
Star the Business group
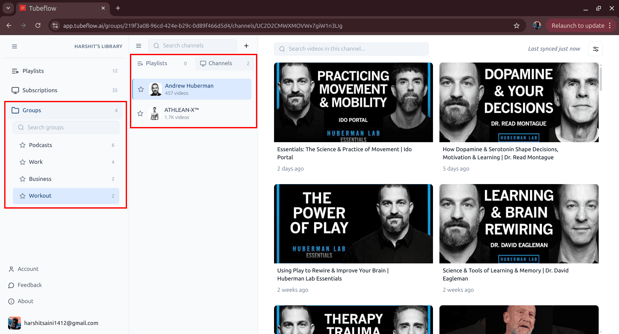[23, 179]
